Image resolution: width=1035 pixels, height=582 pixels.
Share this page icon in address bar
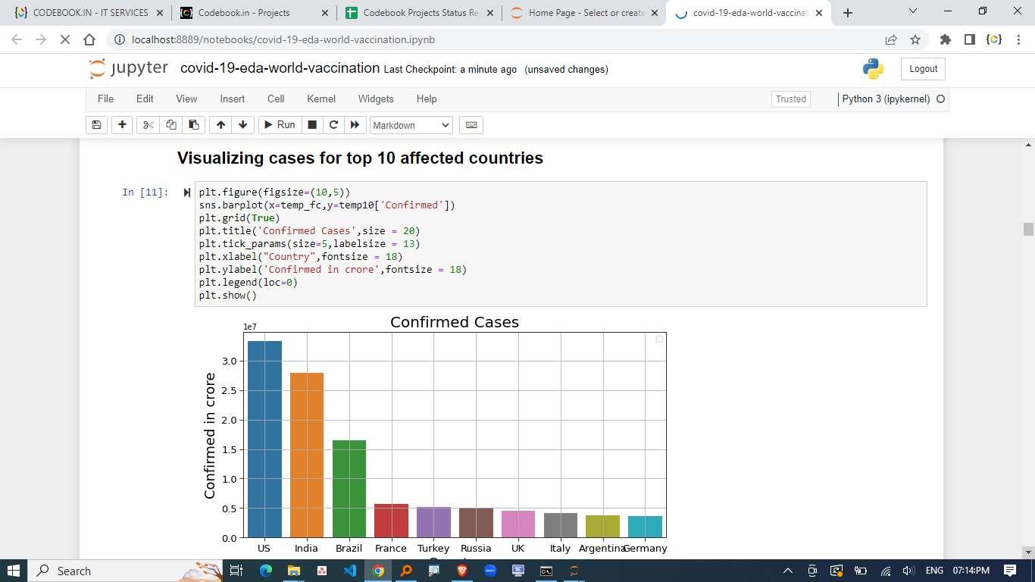891,39
